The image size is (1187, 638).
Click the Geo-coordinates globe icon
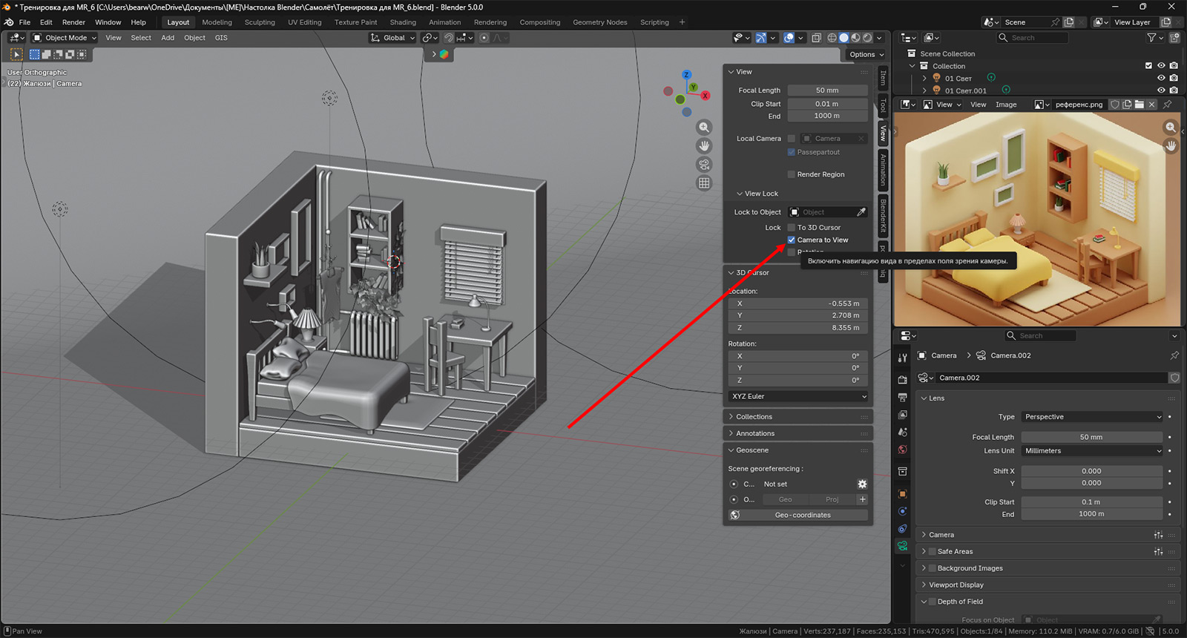(x=734, y=515)
